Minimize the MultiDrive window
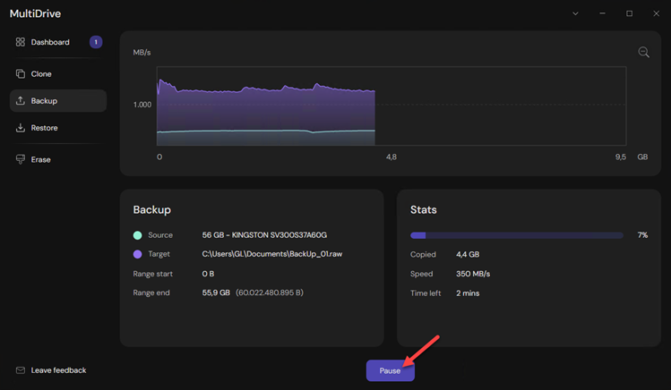The image size is (671, 390). [x=602, y=13]
